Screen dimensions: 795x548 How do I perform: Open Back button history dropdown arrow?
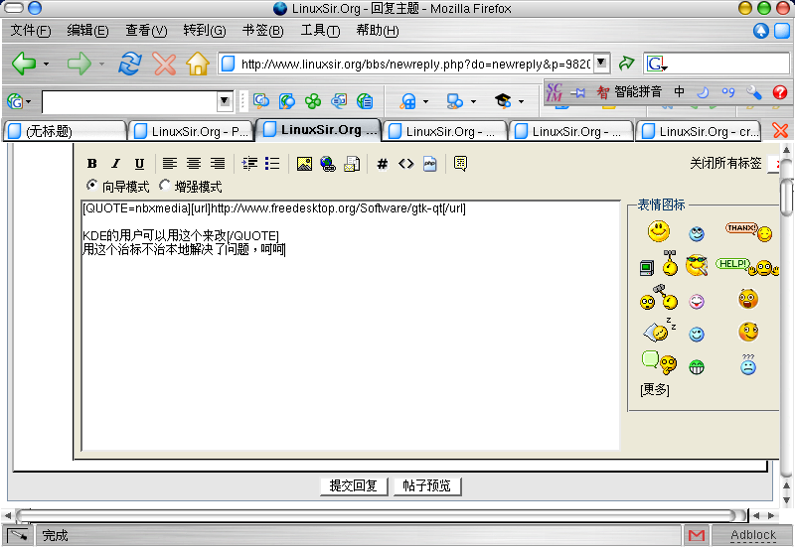tap(46, 64)
